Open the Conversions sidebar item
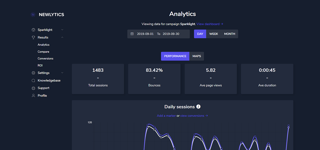The width and height of the screenshot is (320, 150). click(x=45, y=58)
